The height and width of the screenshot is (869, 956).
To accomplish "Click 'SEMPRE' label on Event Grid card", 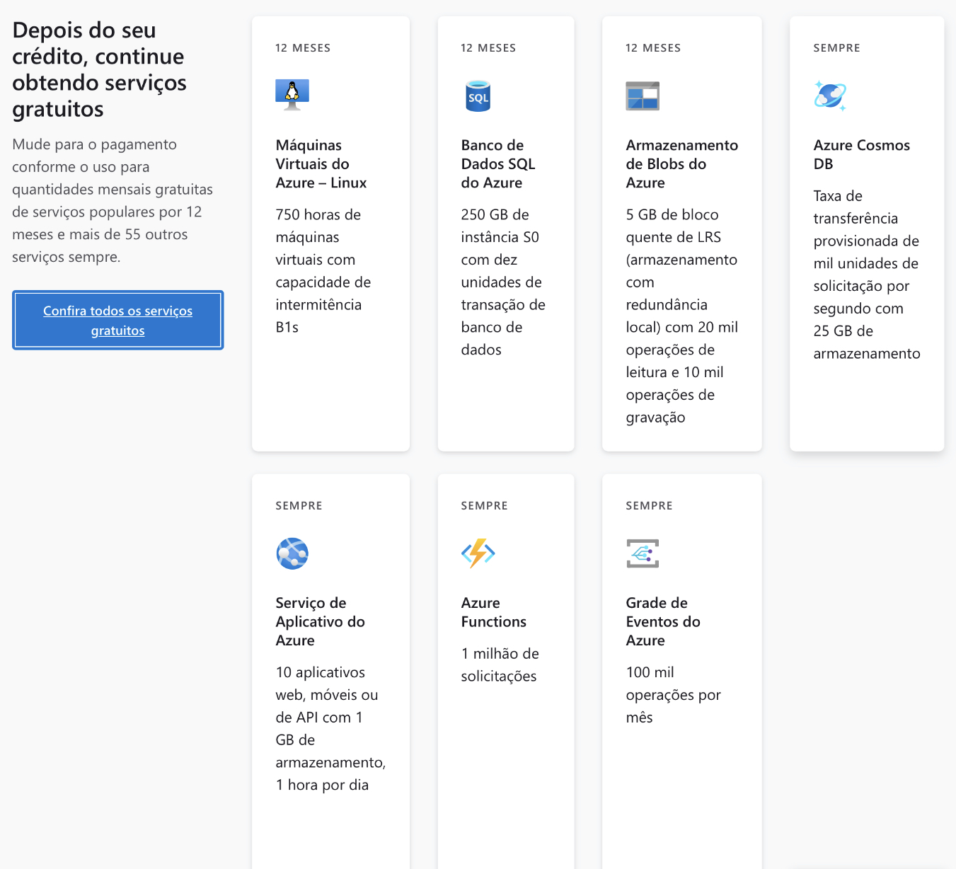I will 650,506.
